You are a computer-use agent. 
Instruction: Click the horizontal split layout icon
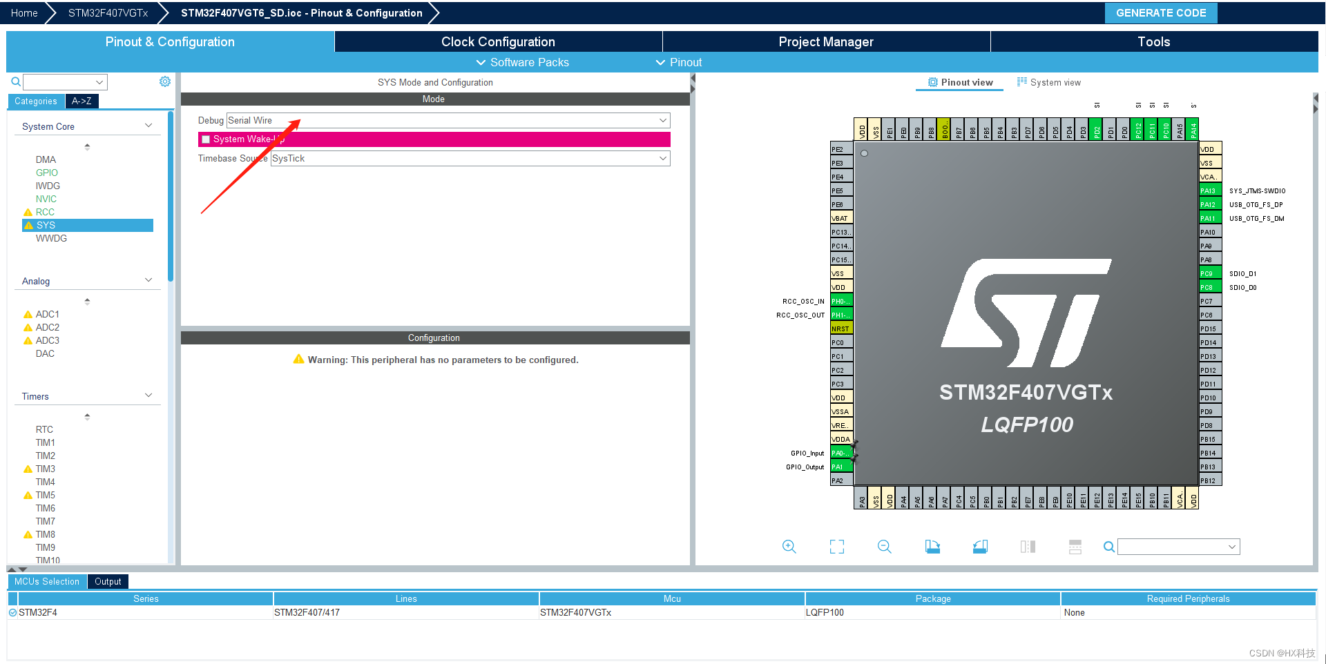[1075, 547]
